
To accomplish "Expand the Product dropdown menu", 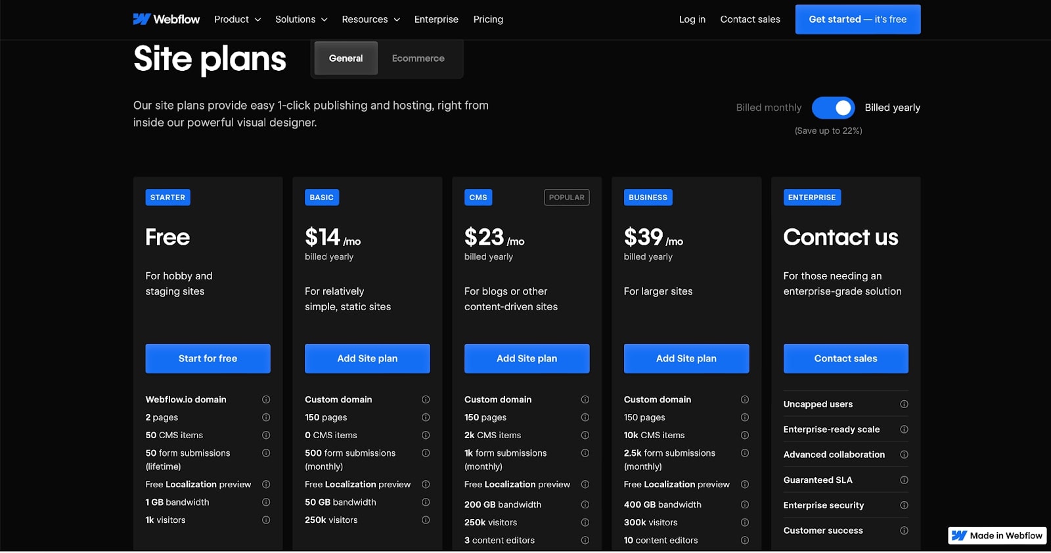I will (x=238, y=19).
